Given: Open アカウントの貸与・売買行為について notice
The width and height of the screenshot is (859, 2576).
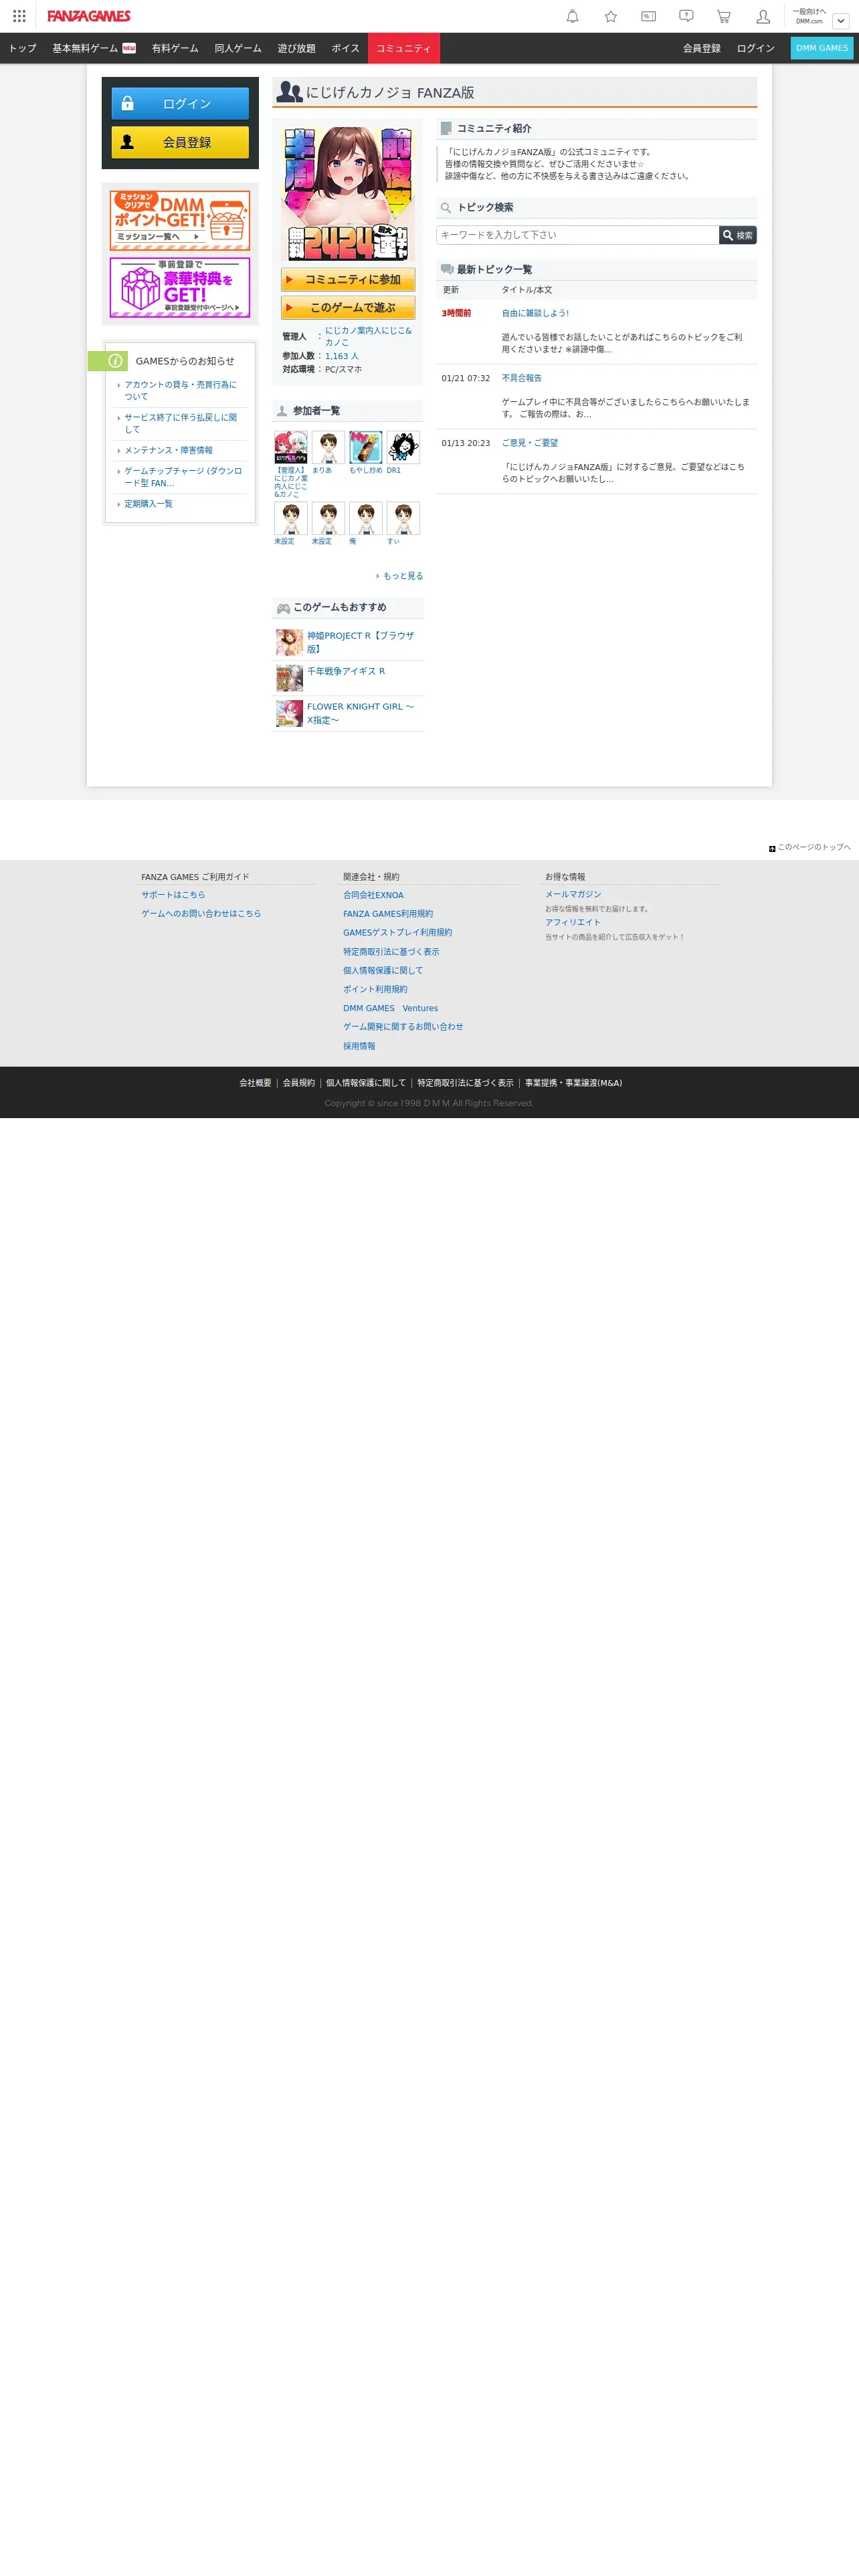Looking at the screenshot, I should pyautogui.click(x=181, y=390).
